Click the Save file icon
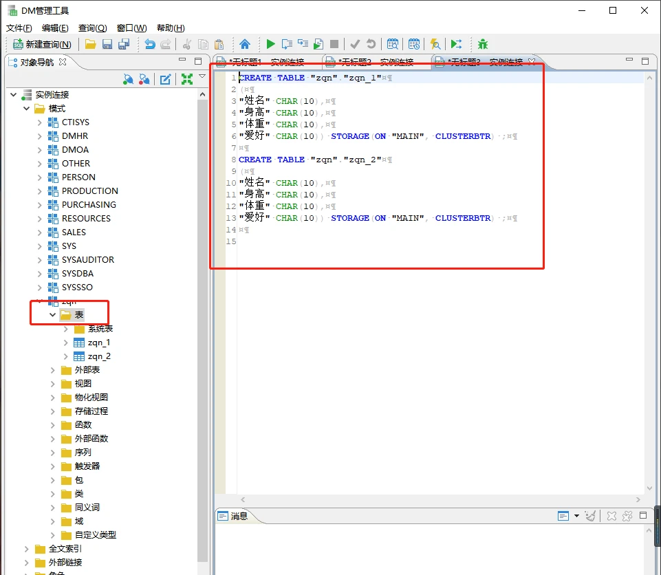661x575 pixels. [x=107, y=44]
